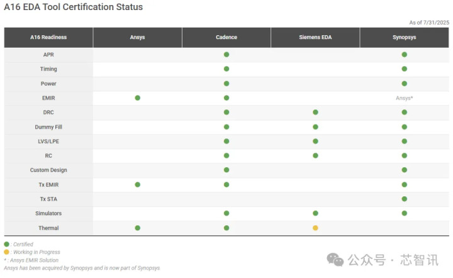
Task: Click the WeChat logo in the watermark
Action: pos(336,260)
